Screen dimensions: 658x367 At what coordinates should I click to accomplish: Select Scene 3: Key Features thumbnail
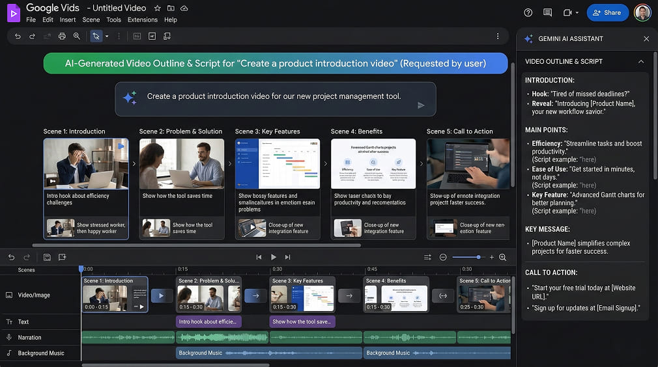click(x=277, y=164)
